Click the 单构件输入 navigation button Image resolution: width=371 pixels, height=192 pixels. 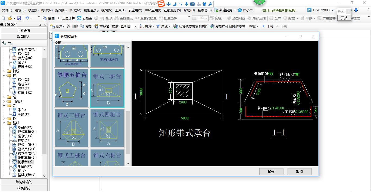[24, 182]
